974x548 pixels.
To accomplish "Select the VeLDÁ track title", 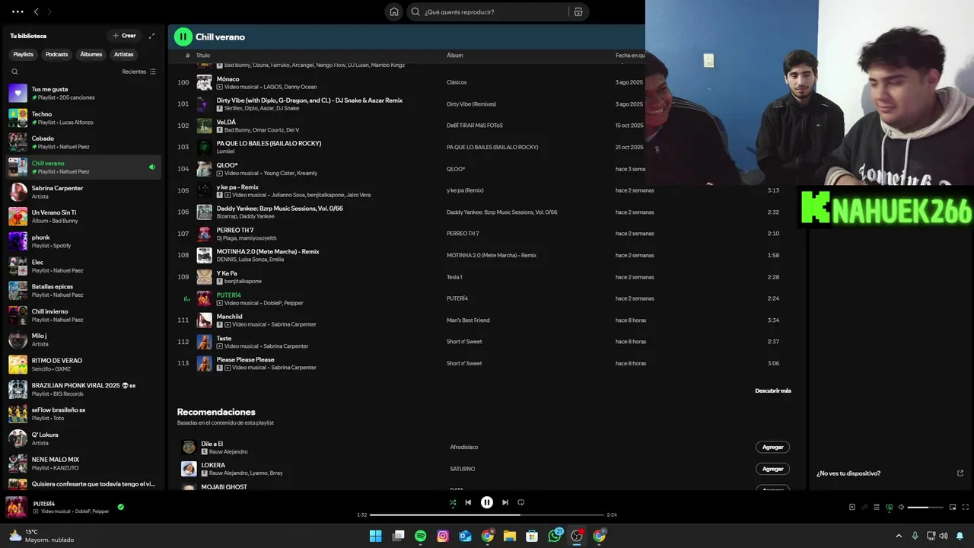I will pos(226,122).
